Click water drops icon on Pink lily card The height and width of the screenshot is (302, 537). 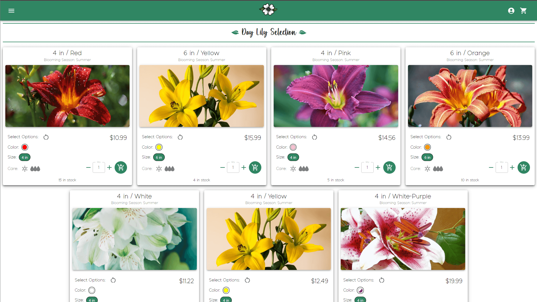(x=304, y=169)
